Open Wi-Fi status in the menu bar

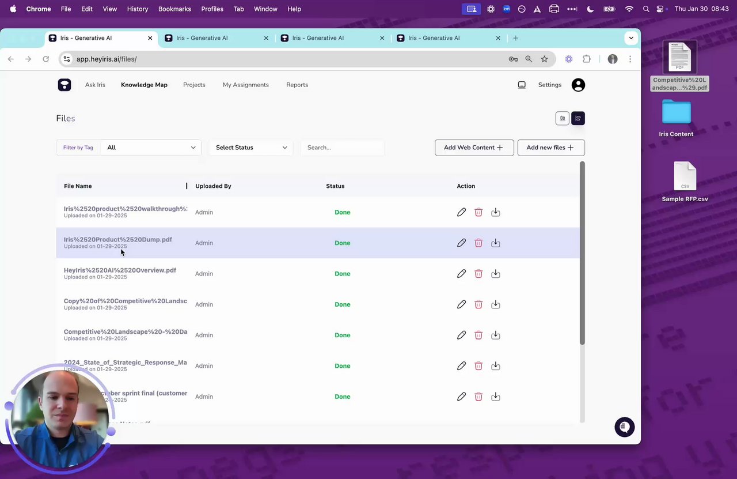629,9
